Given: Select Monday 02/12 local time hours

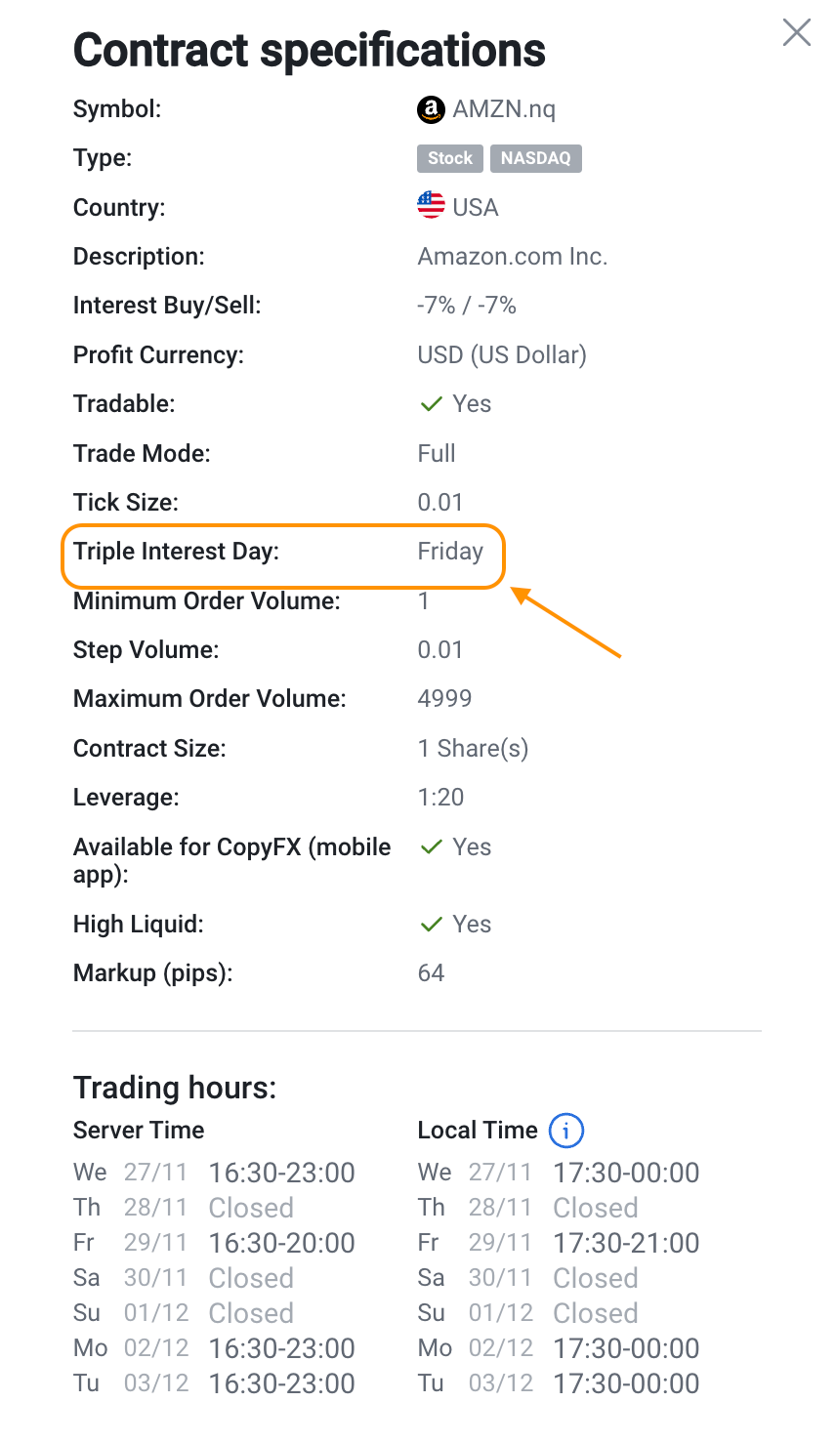Looking at the screenshot, I should point(626,1348).
